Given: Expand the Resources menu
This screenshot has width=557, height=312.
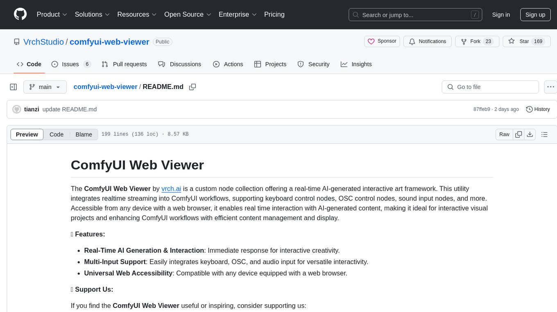Looking at the screenshot, I should click(x=137, y=14).
